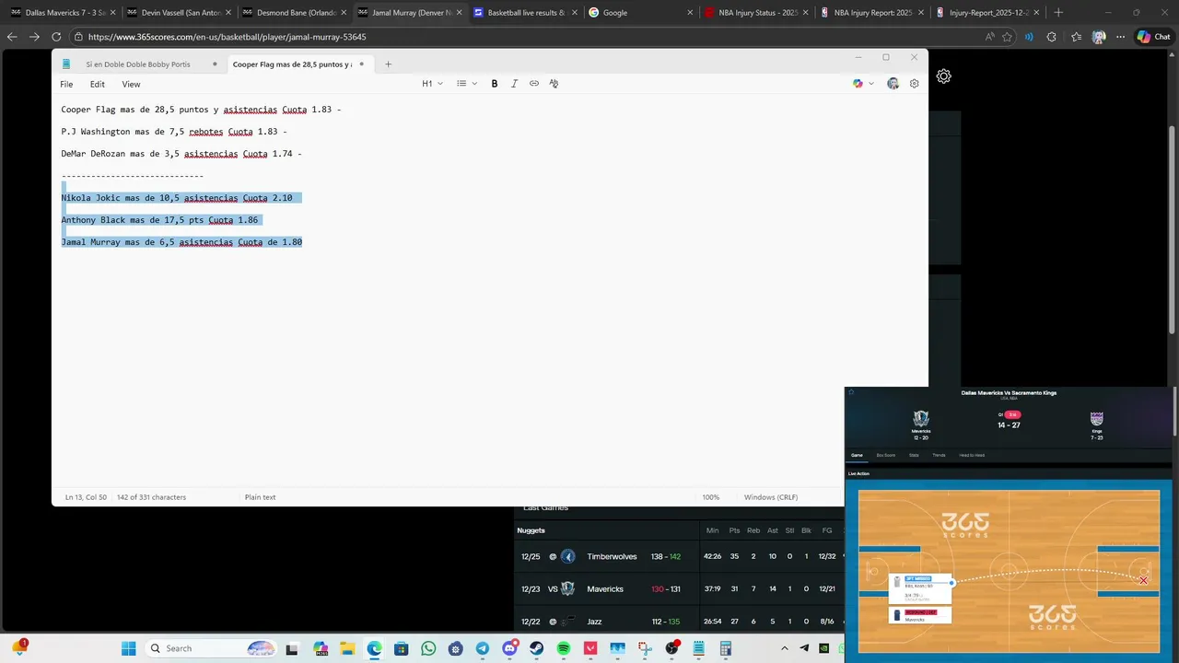Open Spotify from the taskbar
The width and height of the screenshot is (1179, 663).
(x=564, y=648)
